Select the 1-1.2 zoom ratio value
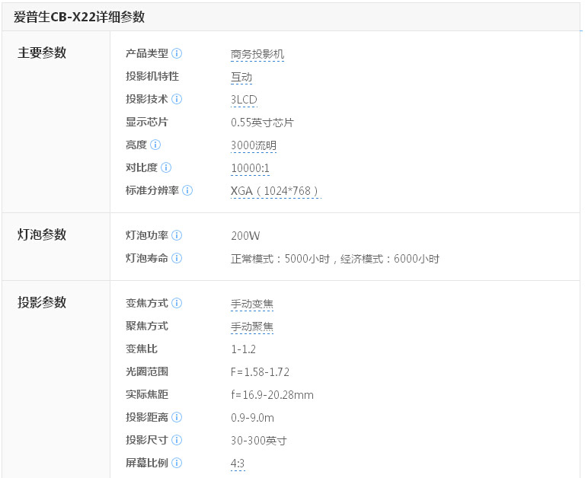 click(243, 349)
